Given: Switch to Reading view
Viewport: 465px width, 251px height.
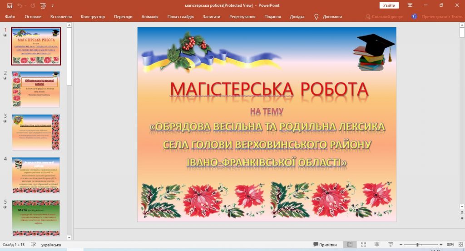Looking at the screenshot, I should [x=376, y=245].
